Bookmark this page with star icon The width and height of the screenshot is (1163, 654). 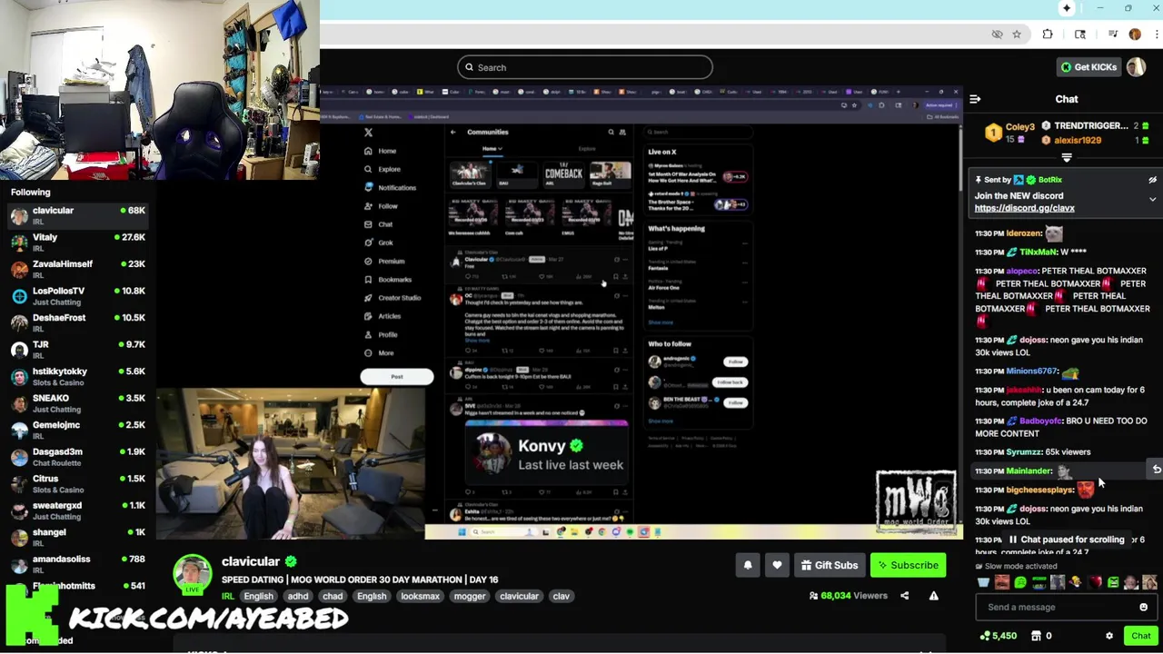(x=1017, y=35)
